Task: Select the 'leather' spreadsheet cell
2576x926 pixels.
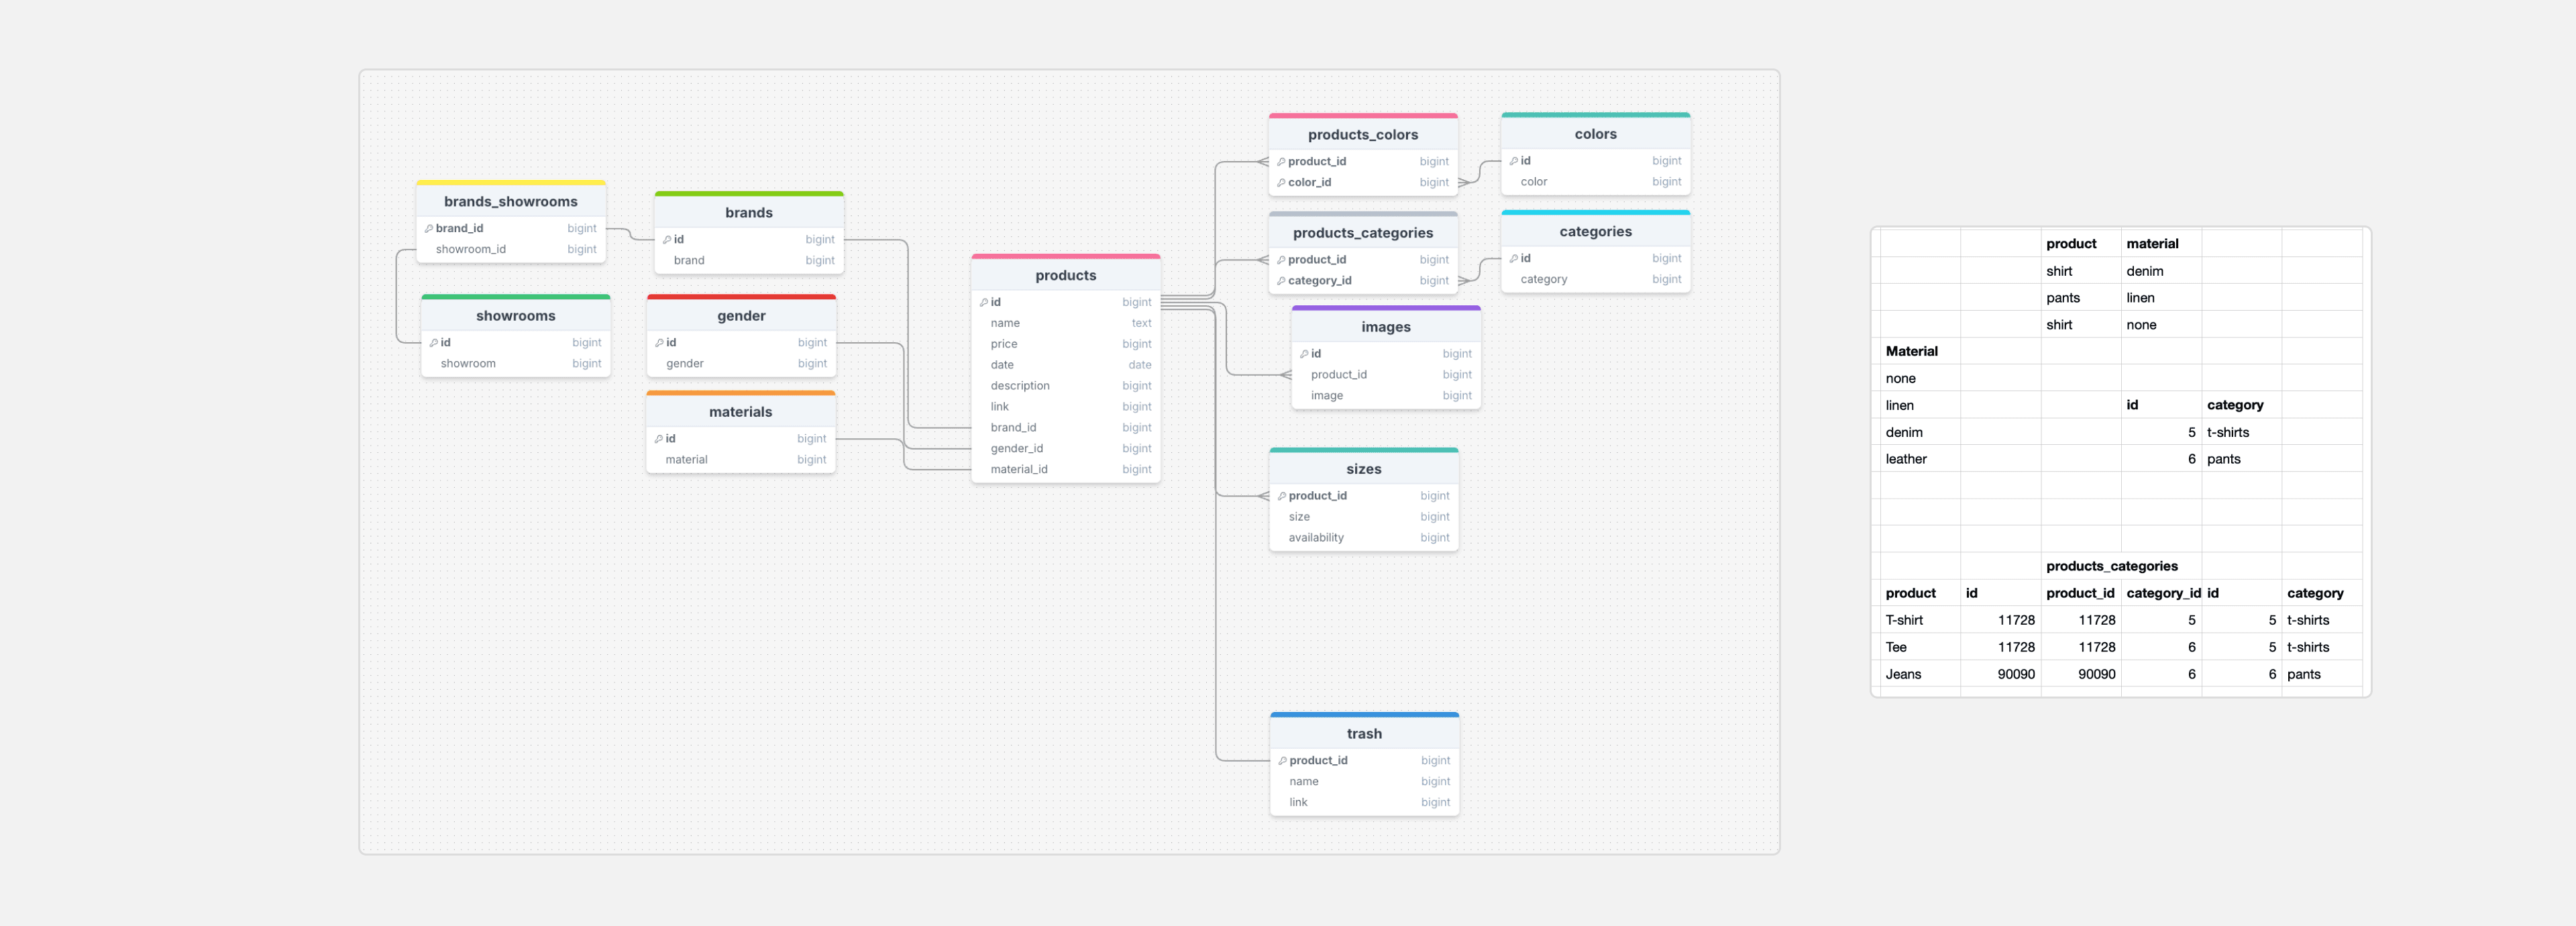Action: [1920, 459]
